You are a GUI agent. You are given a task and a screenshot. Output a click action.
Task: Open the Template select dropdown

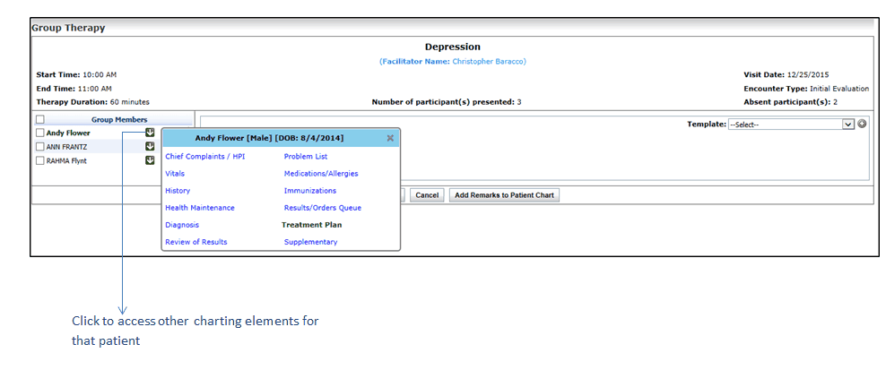(x=790, y=125)
